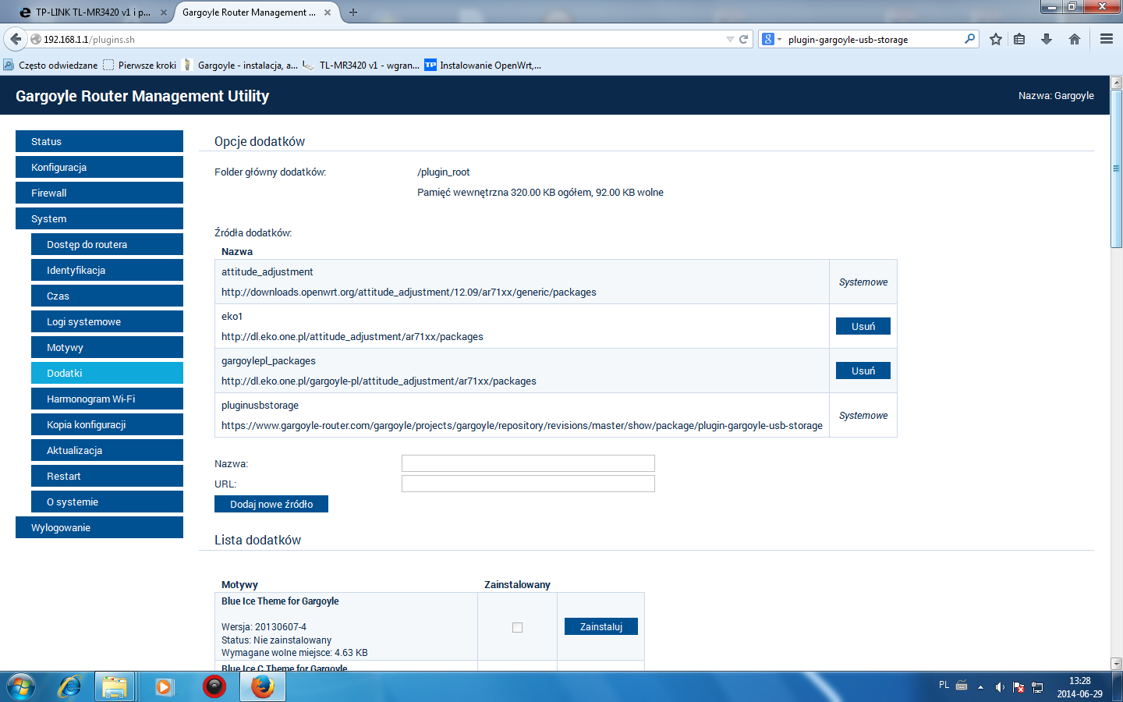Open the on-screen keyboard tray icon
Screen dimensions: 1123x702
click(x=962, y=686)
